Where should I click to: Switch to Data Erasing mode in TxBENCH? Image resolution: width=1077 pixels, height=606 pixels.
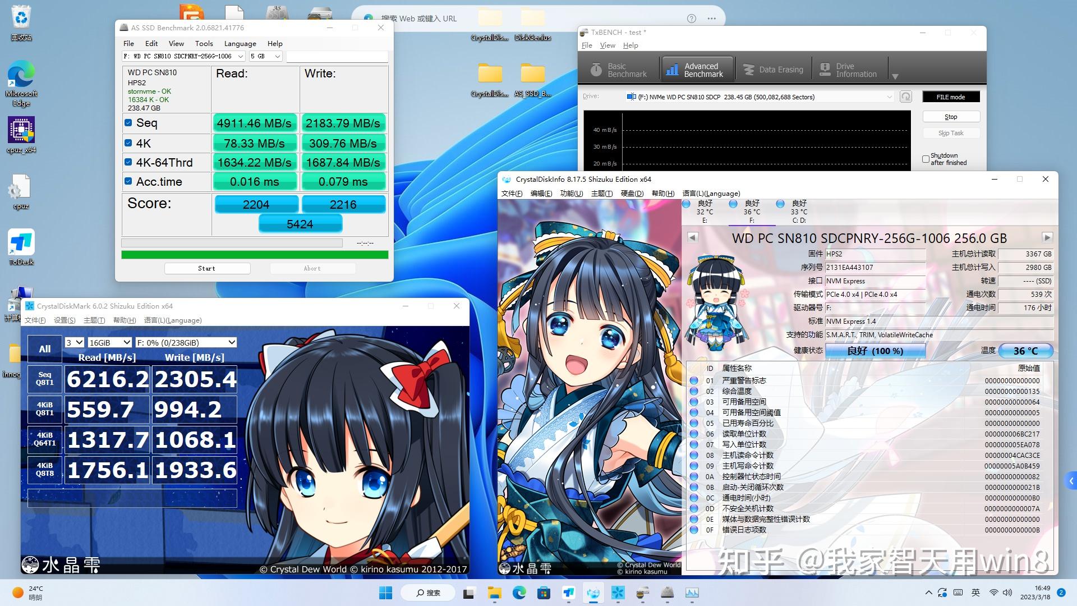tap(773, 68)
